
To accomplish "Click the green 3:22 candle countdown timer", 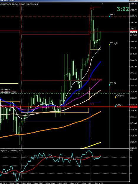I will coord(123,9).
